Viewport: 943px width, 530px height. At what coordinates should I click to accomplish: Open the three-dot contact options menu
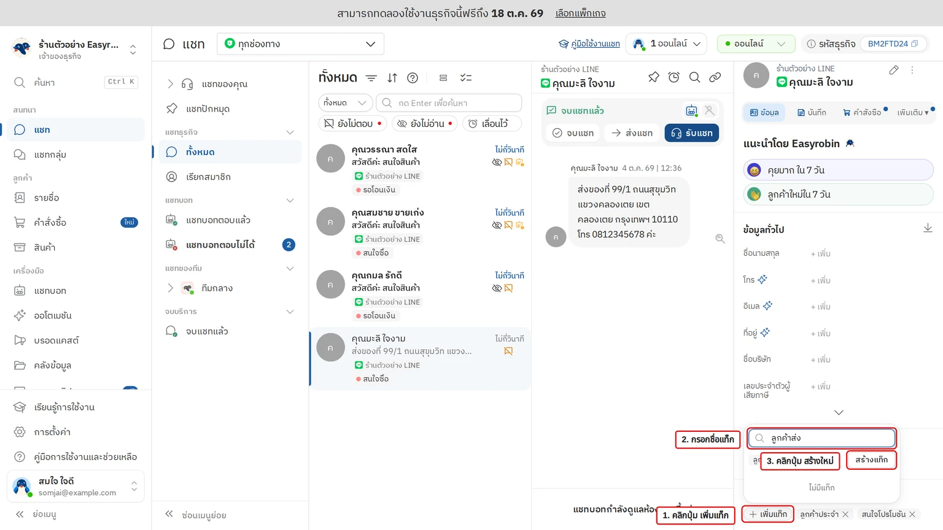[x=912, y=70]
